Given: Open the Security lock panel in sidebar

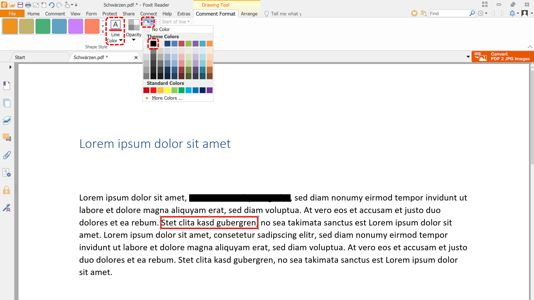Looking at the screenshot, I should (x=7, y=190).
